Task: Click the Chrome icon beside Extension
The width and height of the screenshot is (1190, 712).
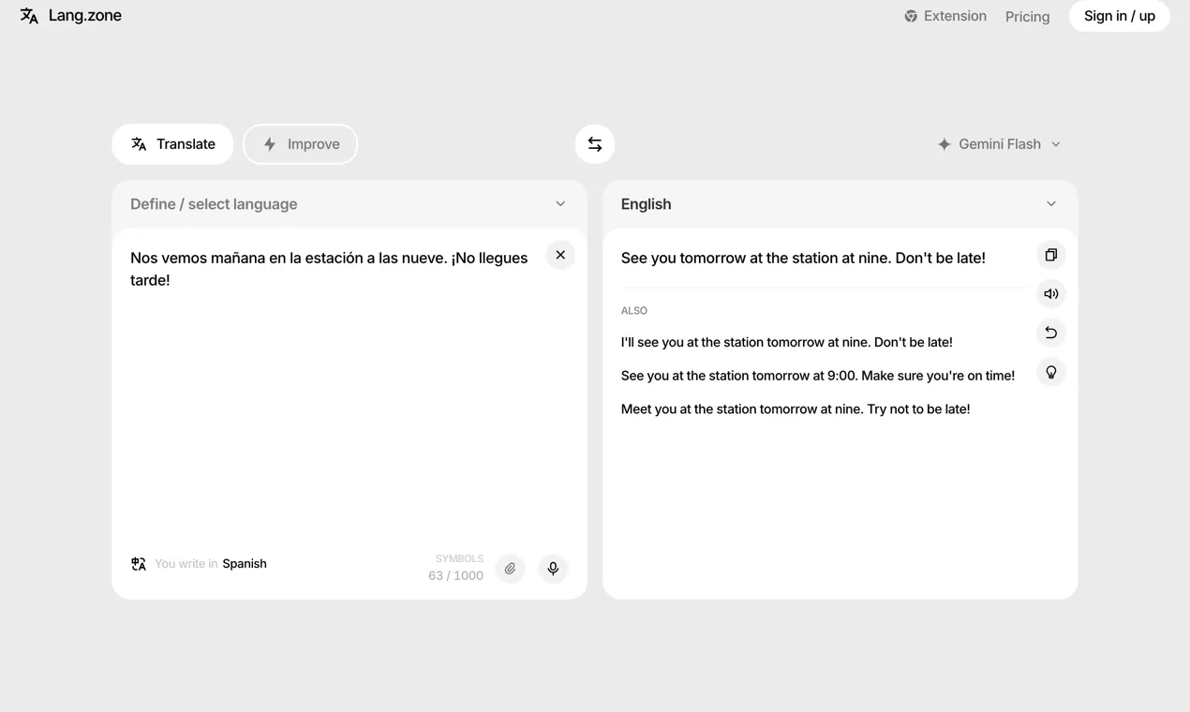Action: [911, 16]
